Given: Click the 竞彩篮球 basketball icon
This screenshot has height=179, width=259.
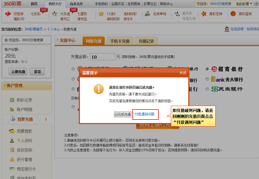Looking at the screenshot, I should [x=233, y=14].
